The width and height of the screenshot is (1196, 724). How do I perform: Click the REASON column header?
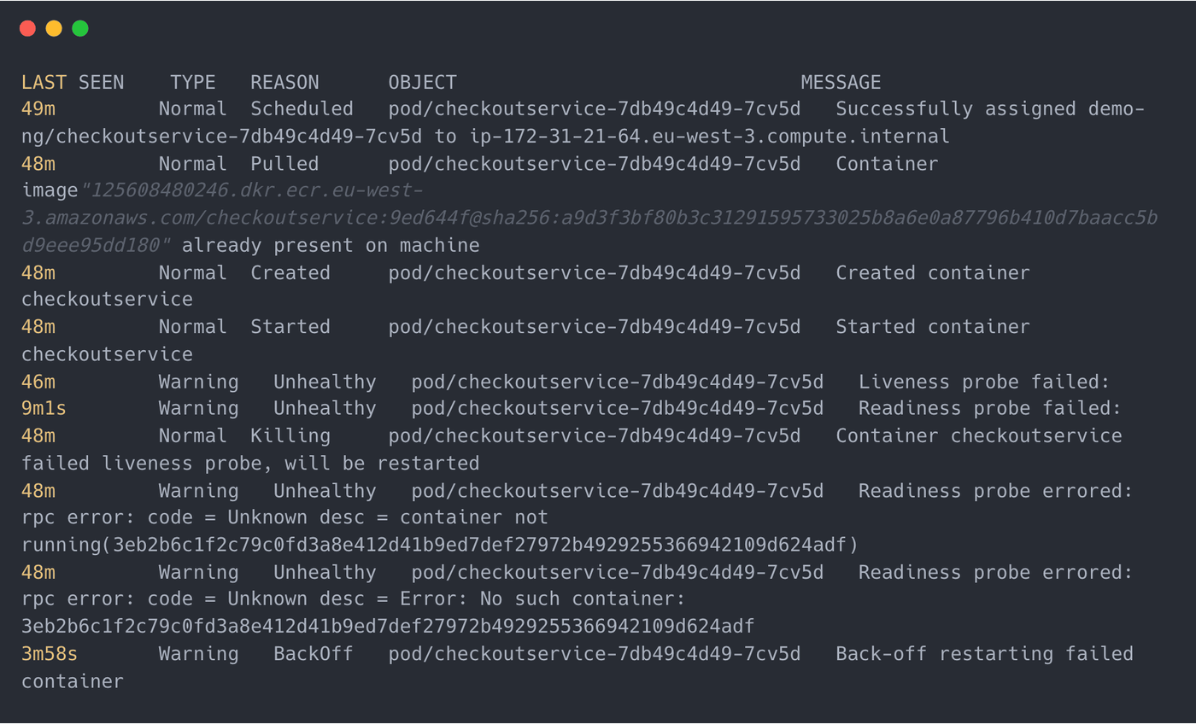point(284,83)
